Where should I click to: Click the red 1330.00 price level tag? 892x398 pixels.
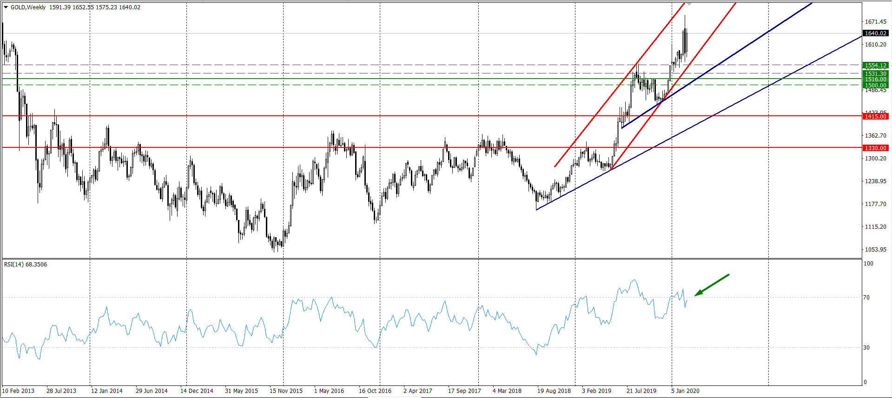(x=875, y=148)
